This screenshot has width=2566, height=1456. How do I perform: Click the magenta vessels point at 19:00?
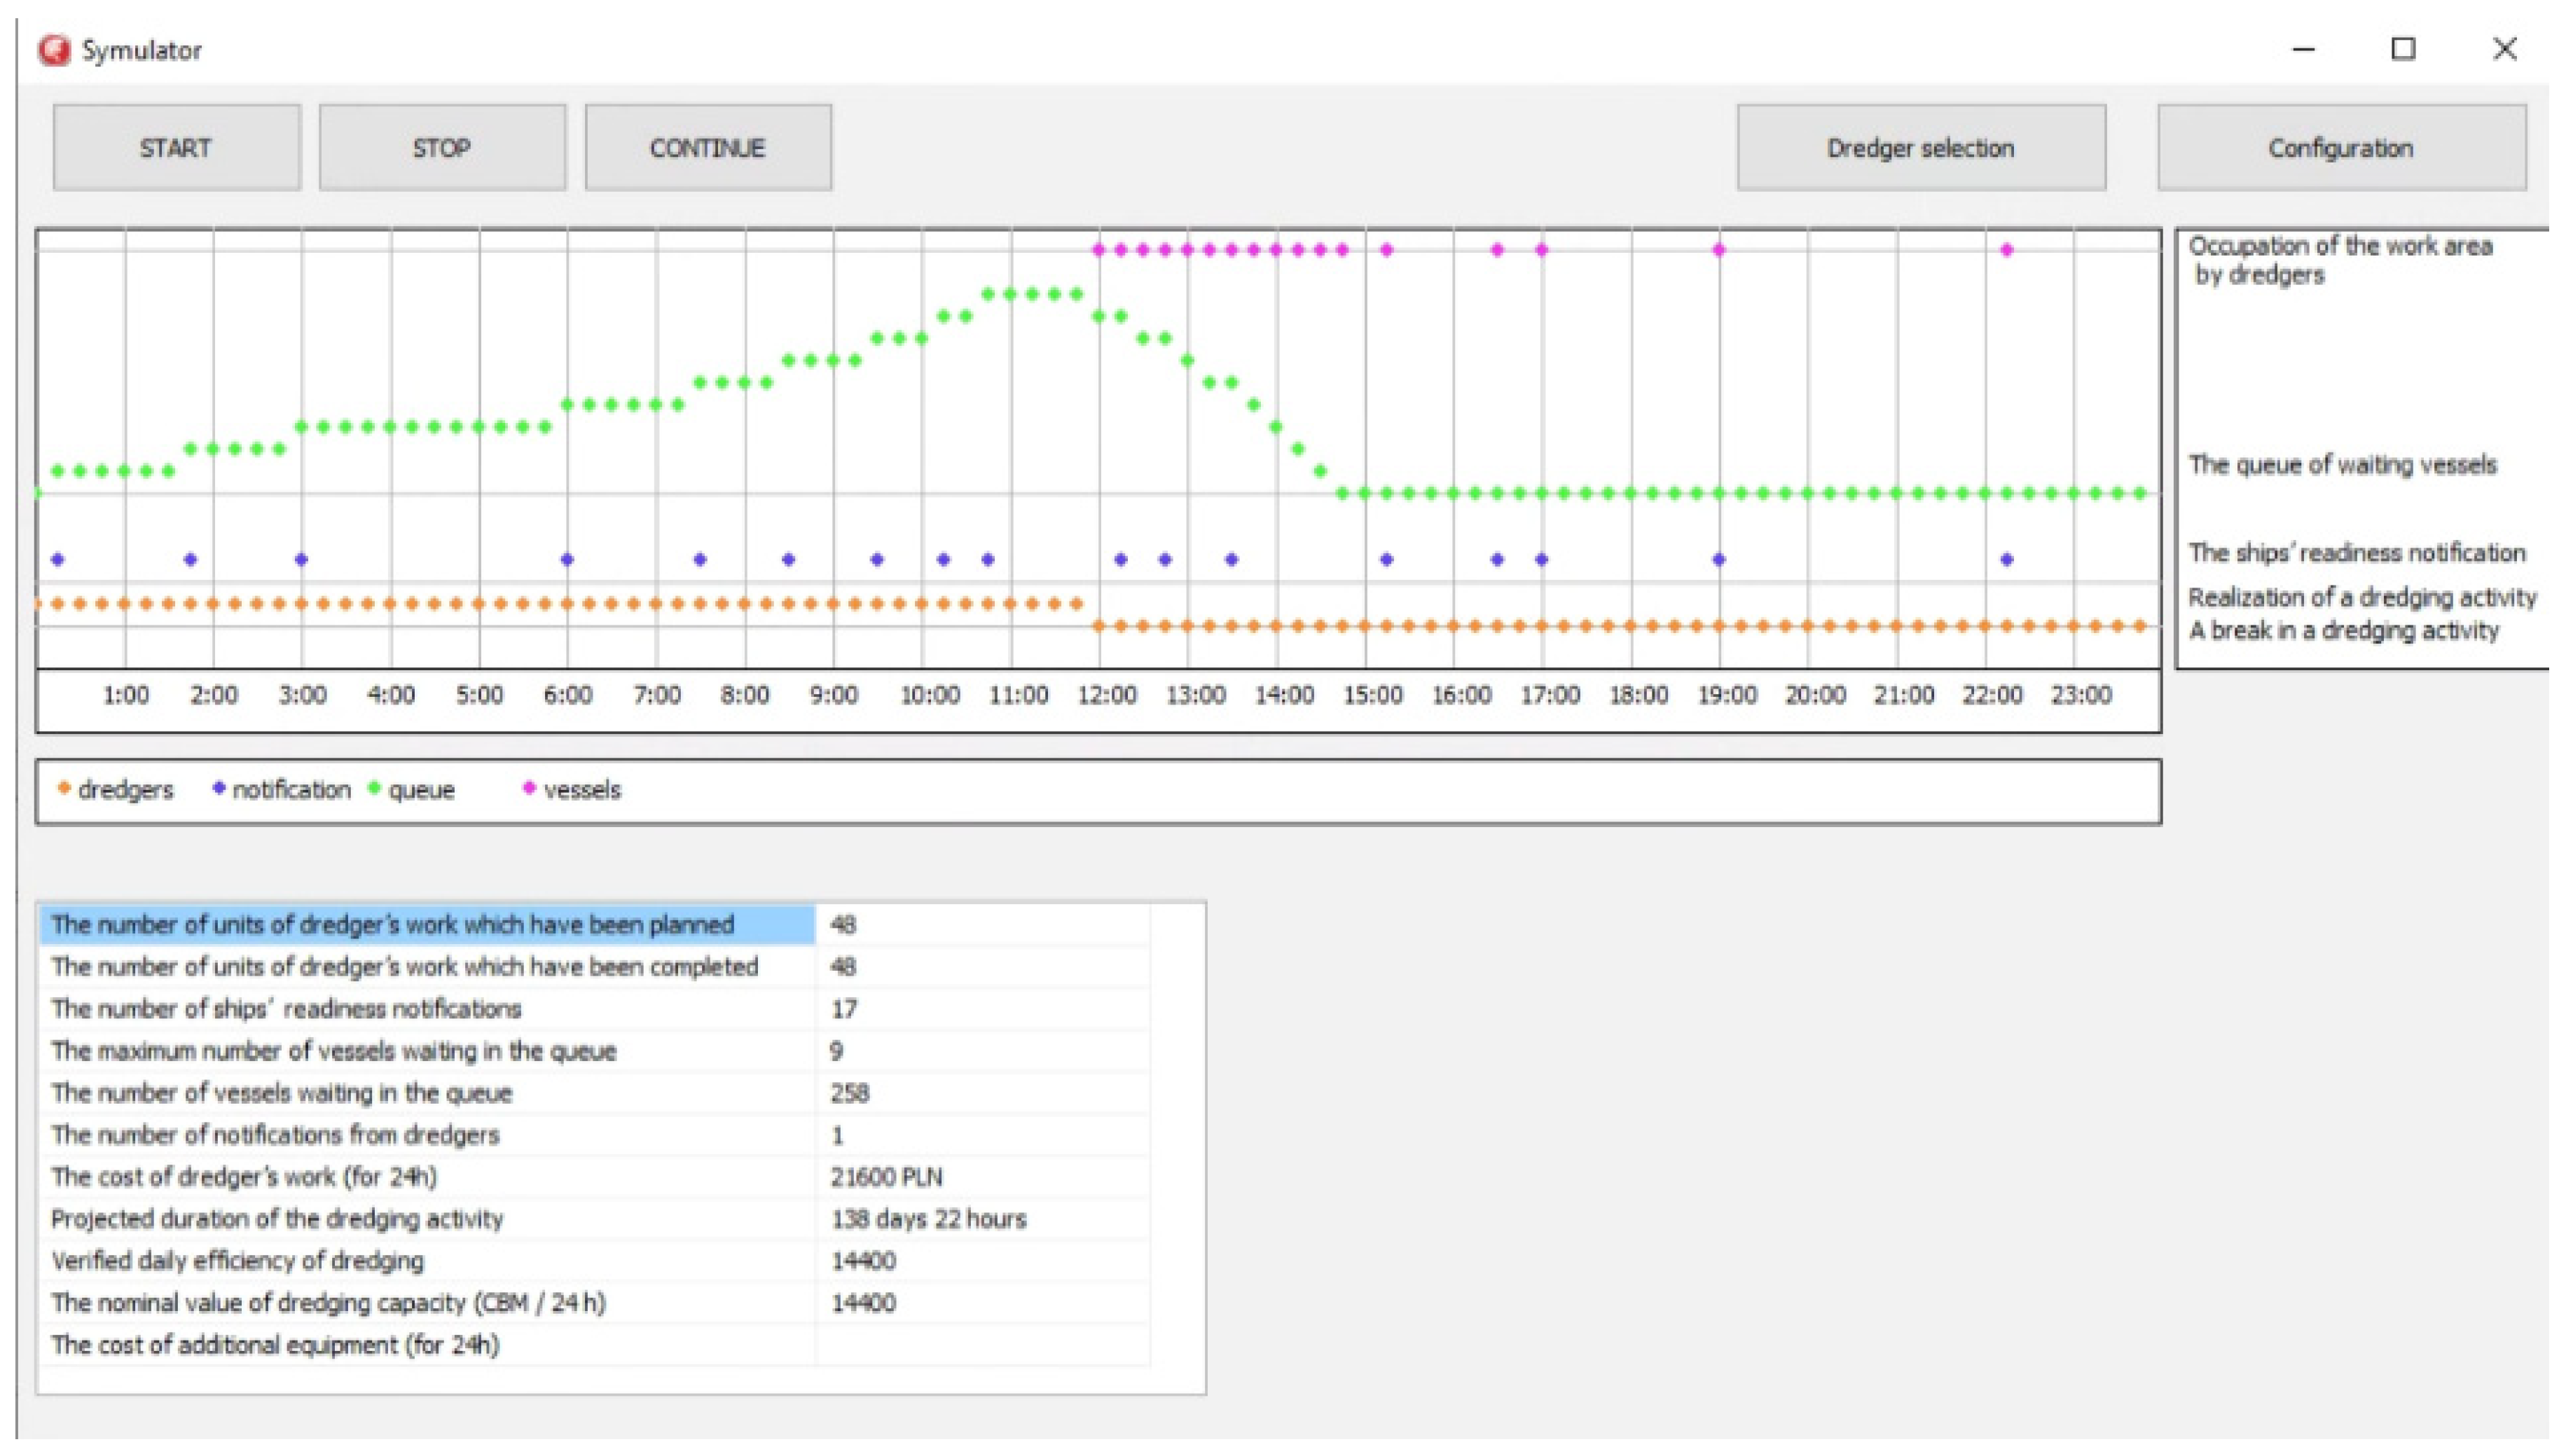click(x=1719, y=250)
